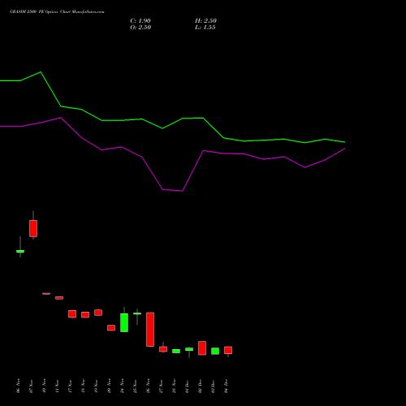The width and height of the screenshot is (406, 406).
Task: Click the 18 Nov date label
Action: click(83, 386)
